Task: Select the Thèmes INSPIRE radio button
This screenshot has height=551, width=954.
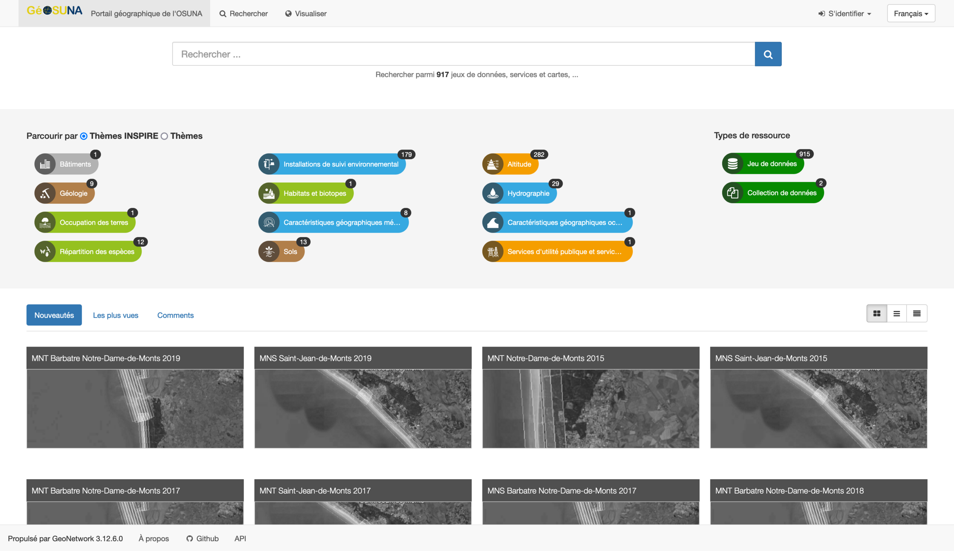Action: click(x=84, y=136)
